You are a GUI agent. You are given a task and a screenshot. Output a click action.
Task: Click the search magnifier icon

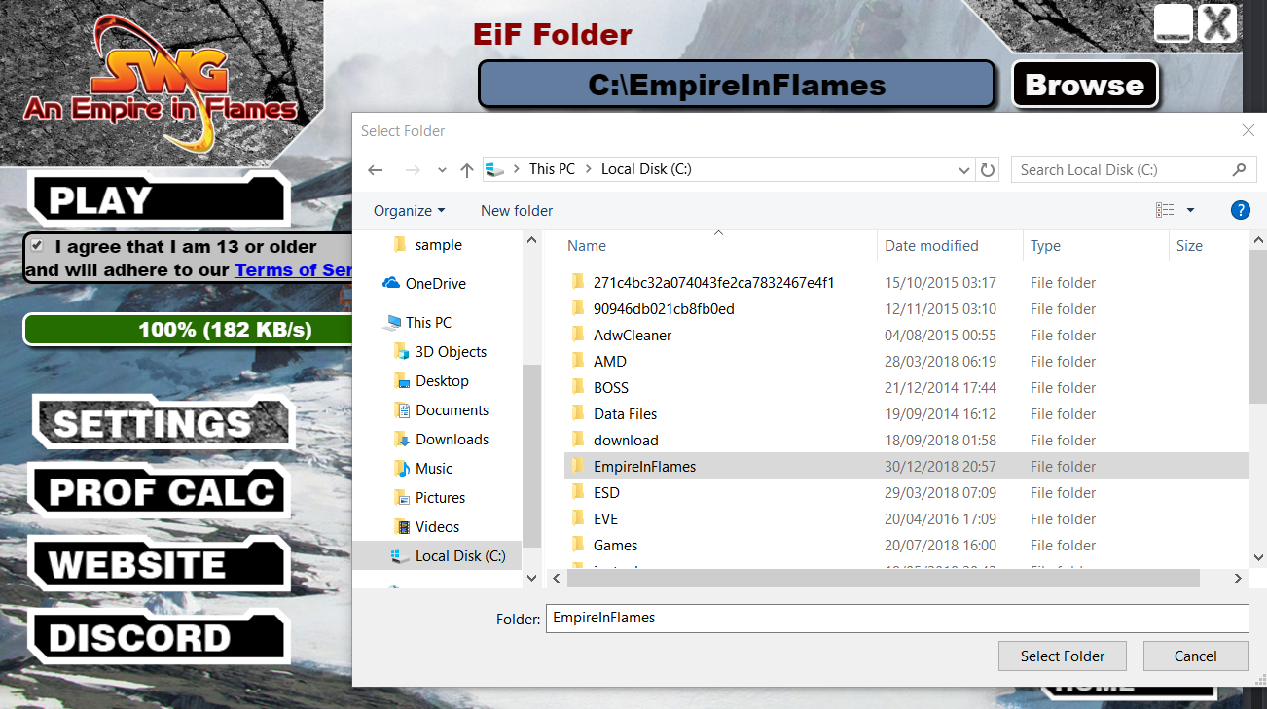click(1239, 169)
